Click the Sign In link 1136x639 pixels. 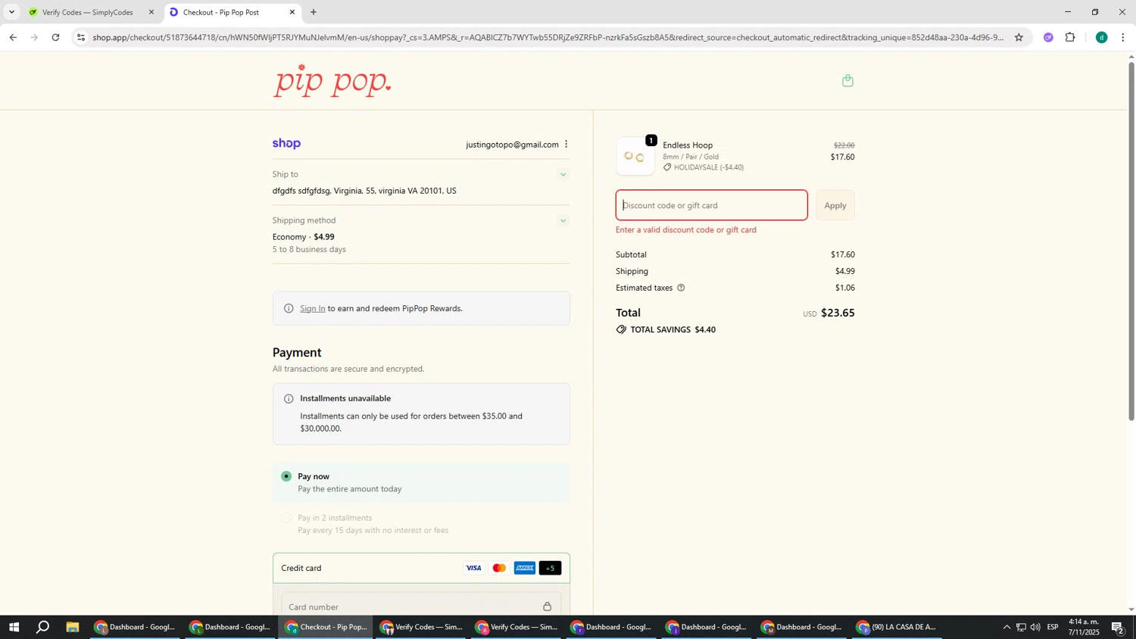click(x=313, y=308)
